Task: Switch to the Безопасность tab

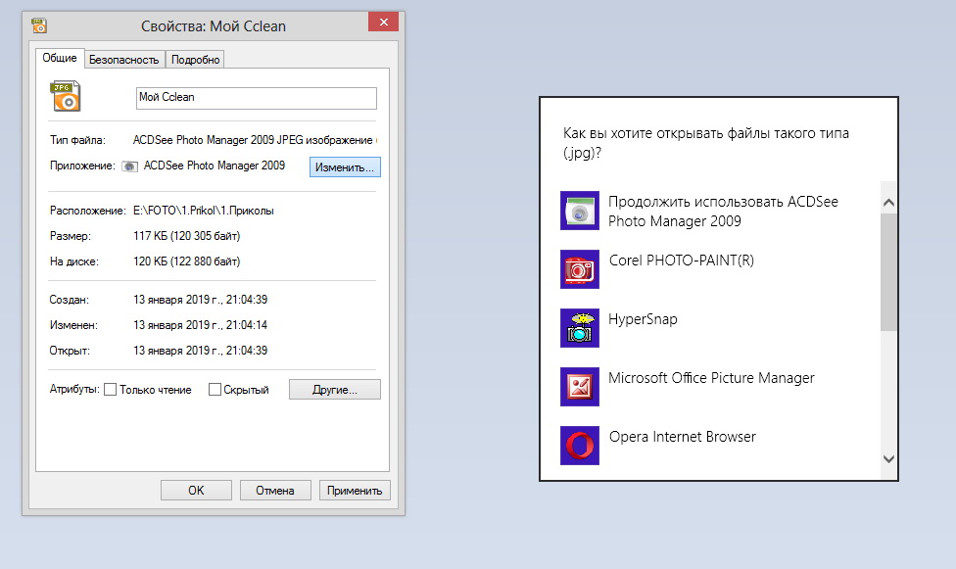Action: pyautogui.click(x=123, y=59)
